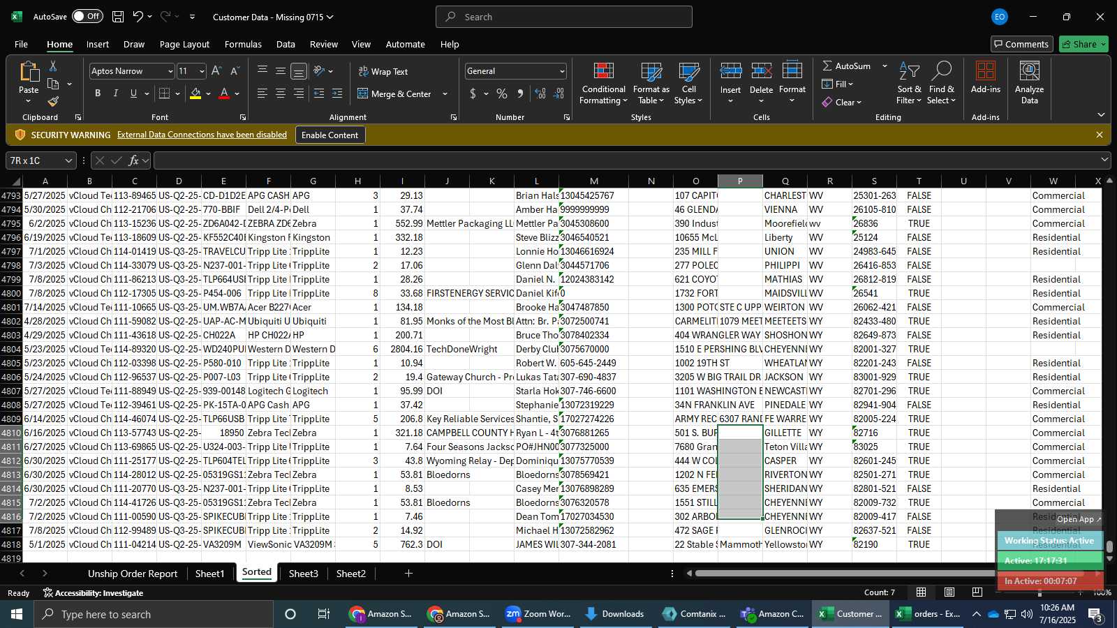1117x628 pixels.
Task: Click the Save icon in title bar
Action: [x=118, y=17]
